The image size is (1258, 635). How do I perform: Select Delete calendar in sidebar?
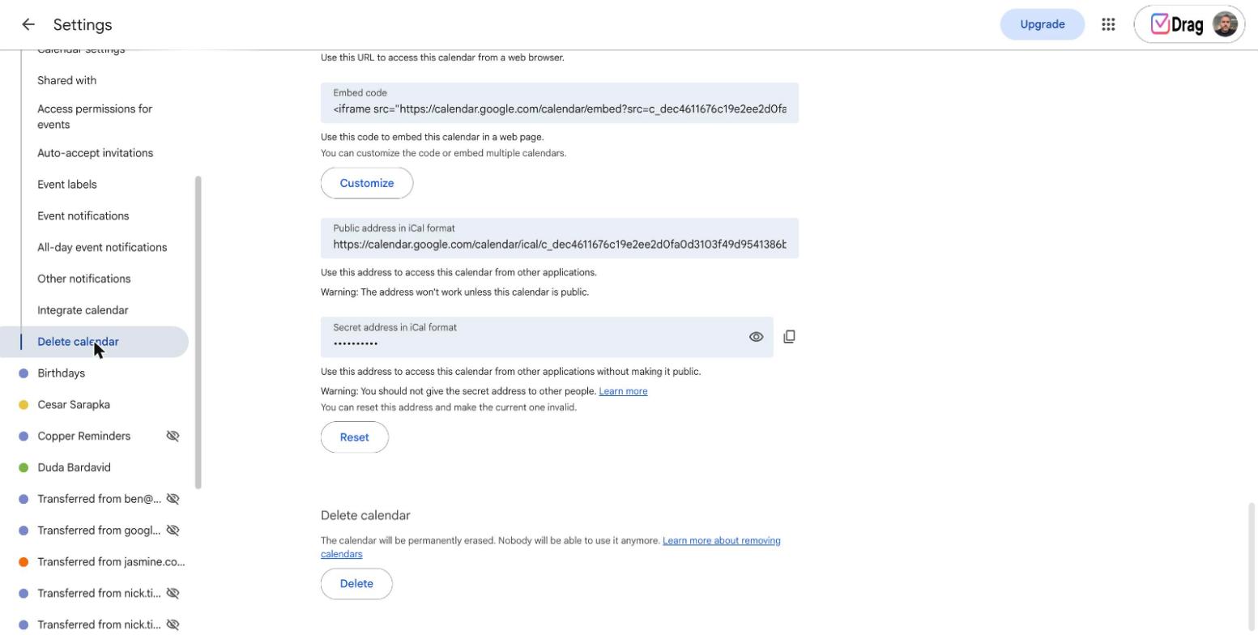coord(94,342)
